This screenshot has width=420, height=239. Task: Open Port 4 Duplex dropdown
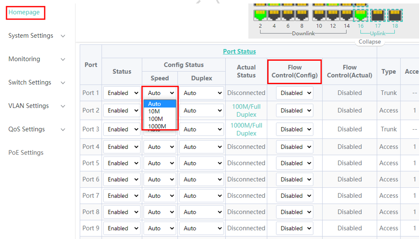(x=201, y=147)
